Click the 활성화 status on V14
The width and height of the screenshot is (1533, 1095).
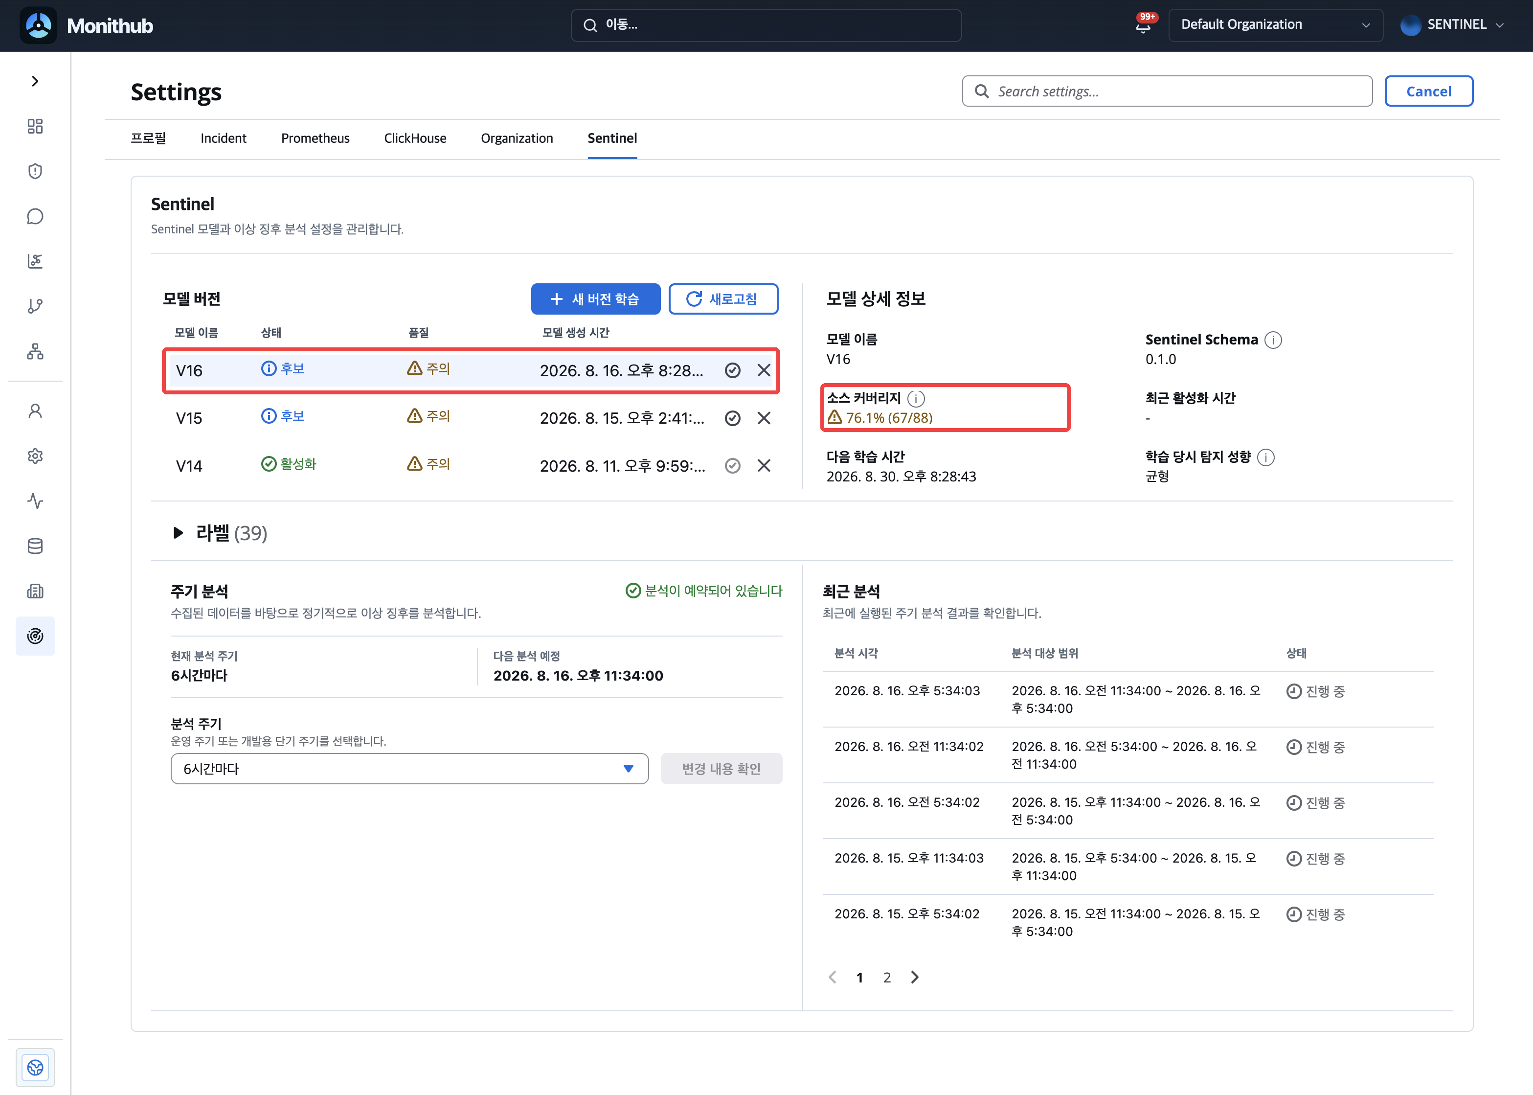[x=289, y=464]
